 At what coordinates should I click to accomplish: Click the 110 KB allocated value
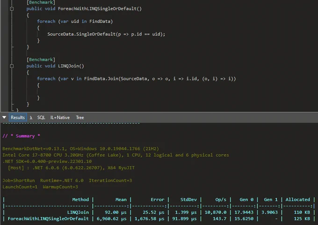302,212
